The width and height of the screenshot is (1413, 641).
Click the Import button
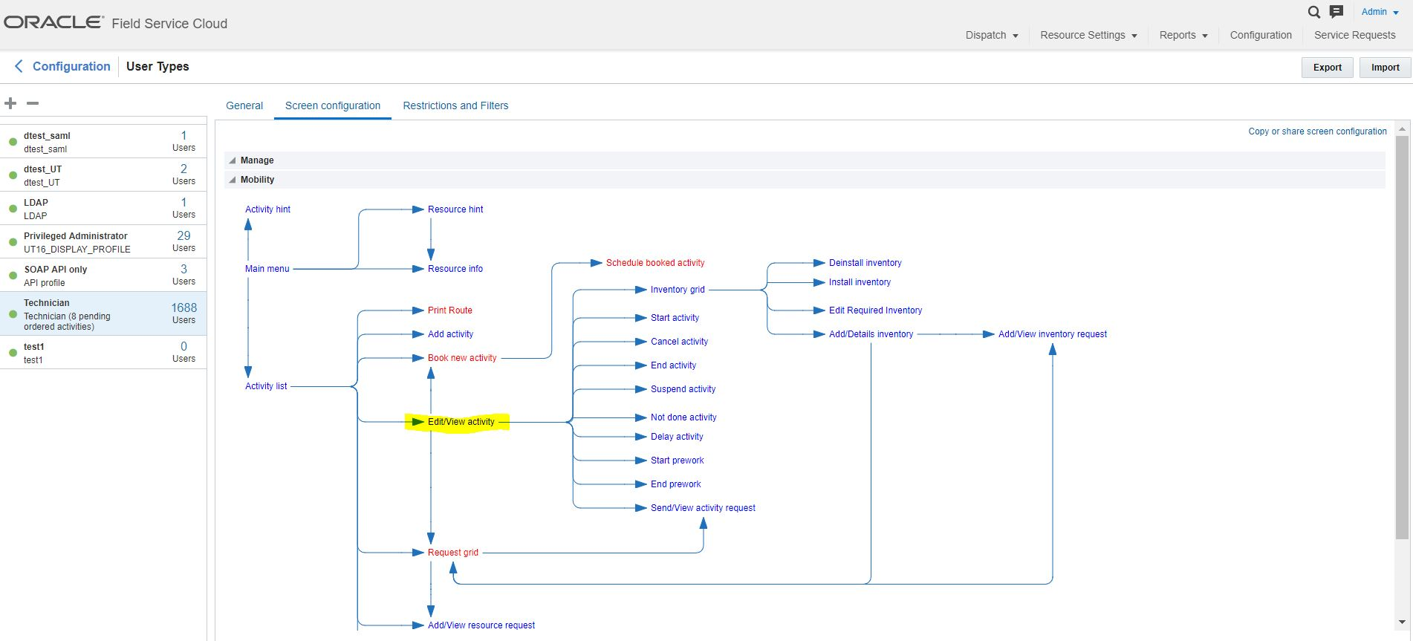coord(1385,68)
